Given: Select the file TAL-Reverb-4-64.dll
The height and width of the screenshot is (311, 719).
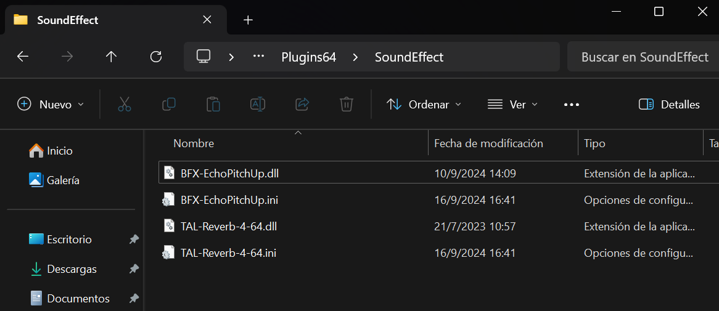Looking at the screenshot, I should (228, 226).
